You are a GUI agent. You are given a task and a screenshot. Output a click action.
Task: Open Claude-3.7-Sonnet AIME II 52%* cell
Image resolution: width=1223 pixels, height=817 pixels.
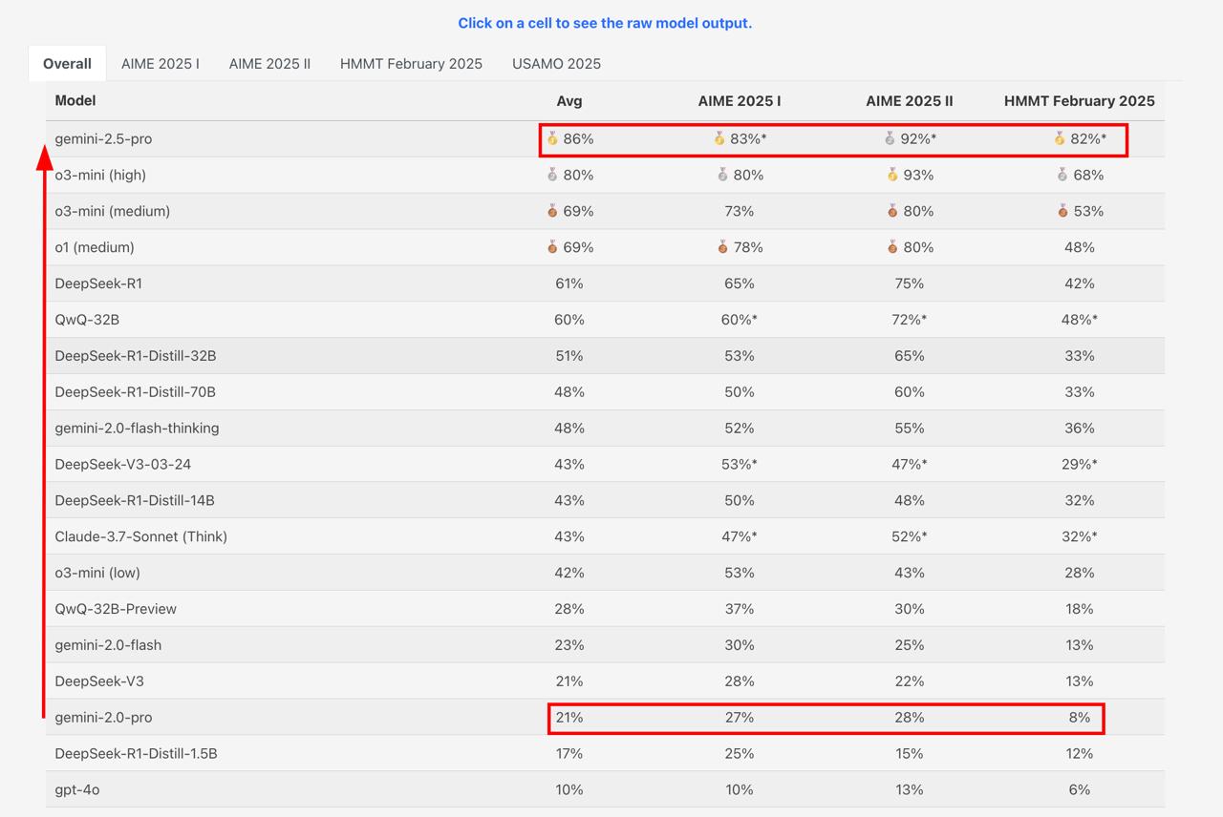coord(910,537)
